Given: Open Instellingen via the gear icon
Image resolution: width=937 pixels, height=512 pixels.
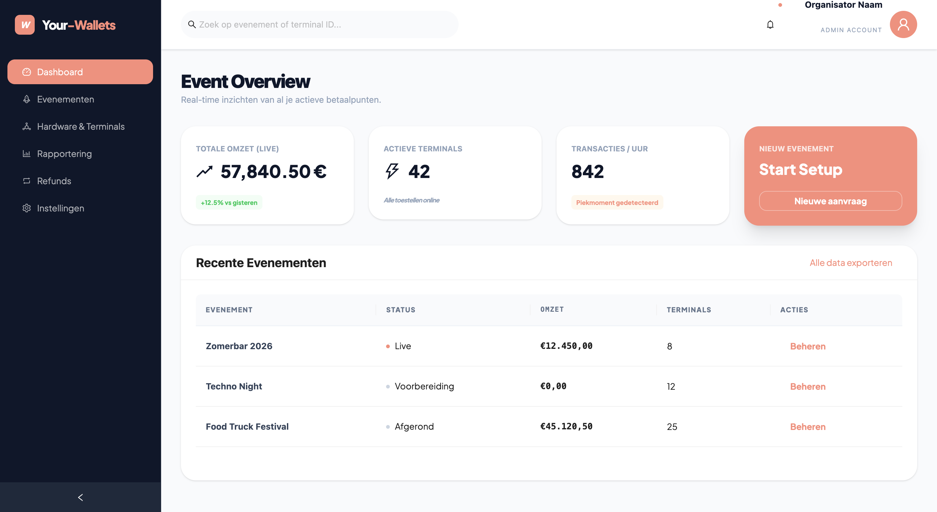Looking at the screenshot, I should pyautogui.click(x=26, y=208).
